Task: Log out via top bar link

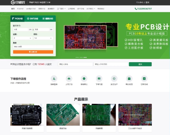Action: [x=147, y=2]
